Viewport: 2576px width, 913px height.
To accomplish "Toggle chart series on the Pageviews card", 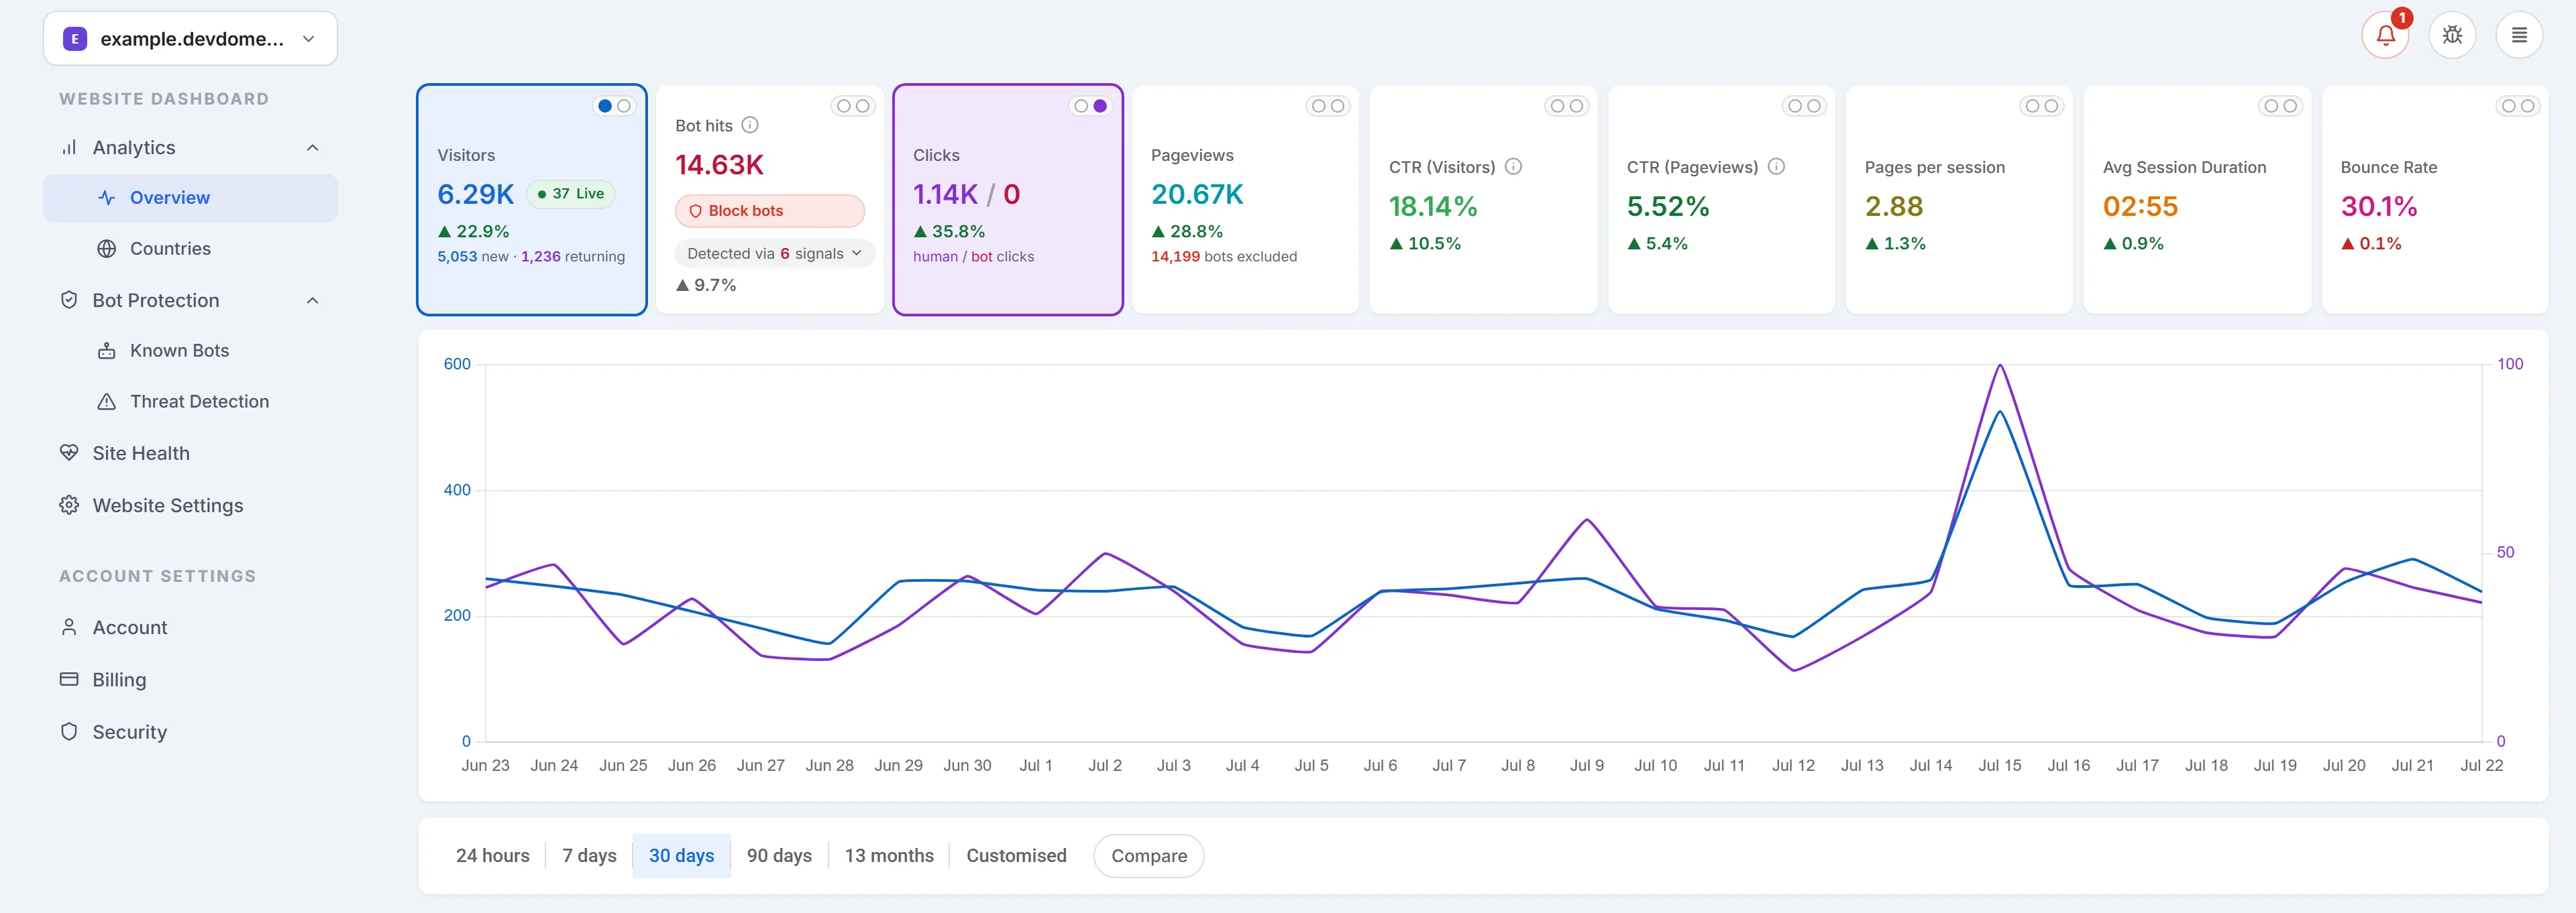I will point(1328,106).
